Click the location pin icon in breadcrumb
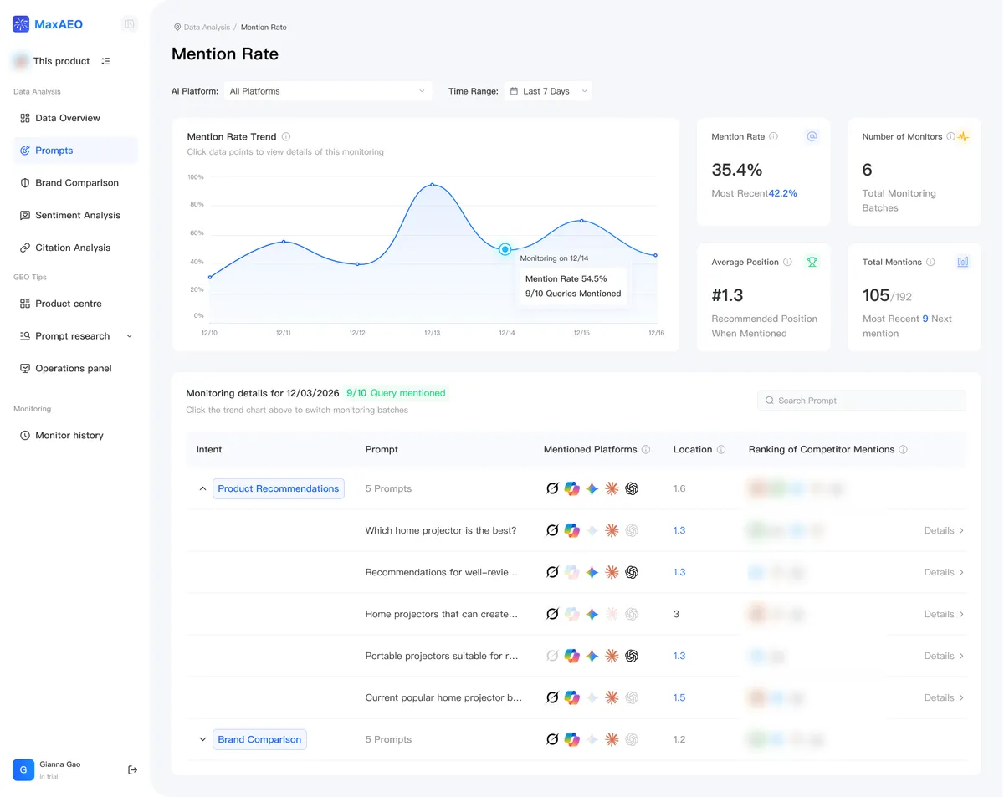Screen dimensions: 1004x797 (x=177, y=28)
